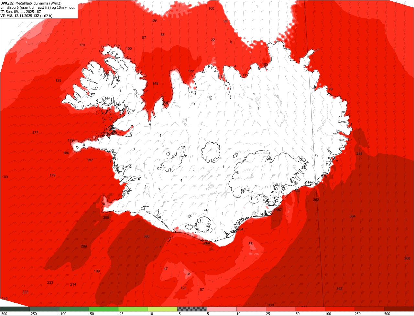Select the legend swatch between -250 and -100
The image size is (414, 316).
click(44, 309)
